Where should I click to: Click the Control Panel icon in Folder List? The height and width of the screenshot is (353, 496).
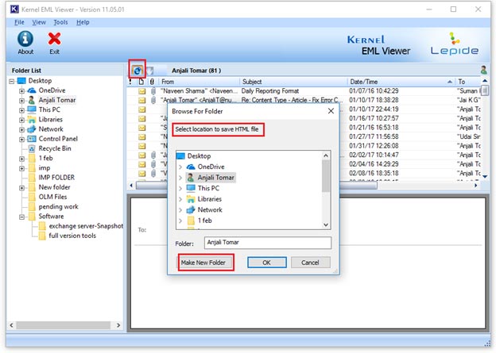[x=32, y=139]
